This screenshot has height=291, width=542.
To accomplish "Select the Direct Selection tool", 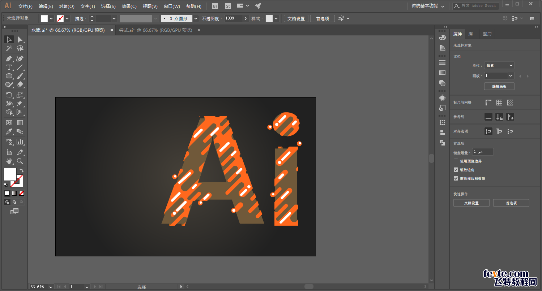I will [x=20, y=39].
